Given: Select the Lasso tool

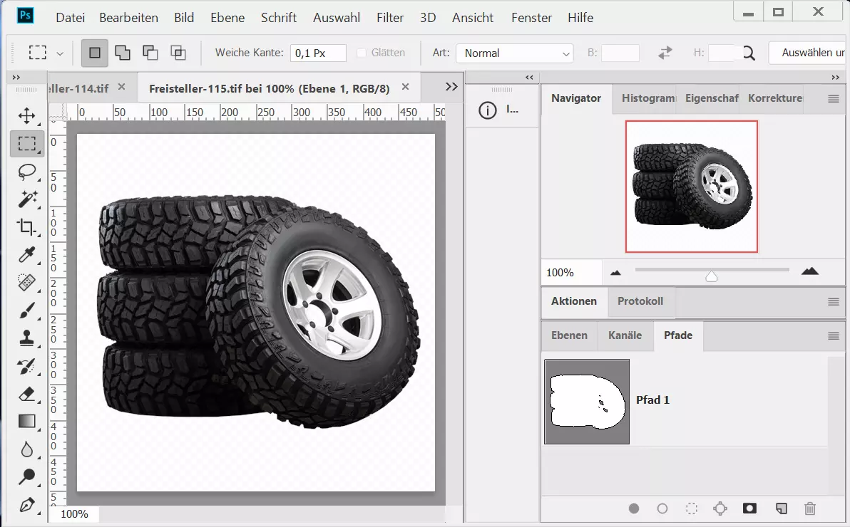Looking at the screenshot, I should [27, 172].
